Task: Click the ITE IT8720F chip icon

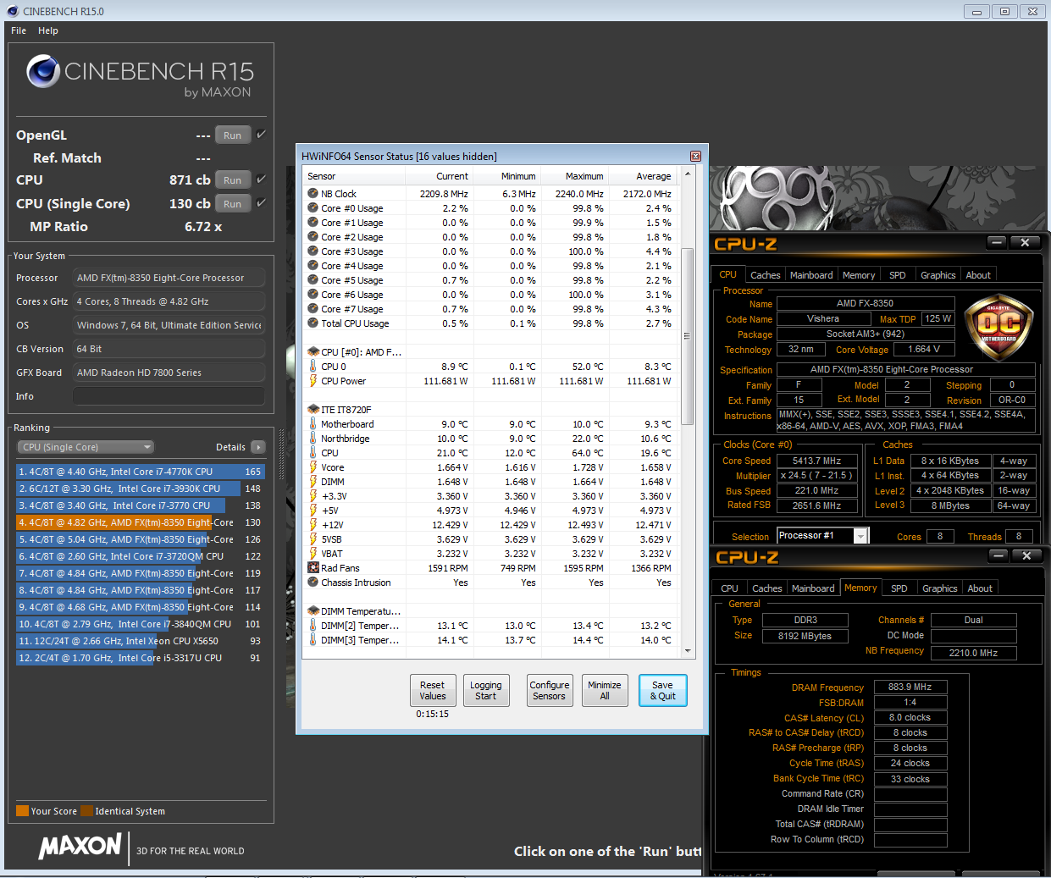Action: click(313, 410)
